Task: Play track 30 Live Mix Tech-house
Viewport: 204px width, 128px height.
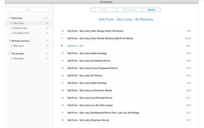Action: [126, 105]
